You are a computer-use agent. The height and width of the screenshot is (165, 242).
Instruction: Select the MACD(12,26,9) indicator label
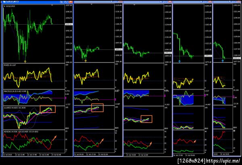[15, 91]
